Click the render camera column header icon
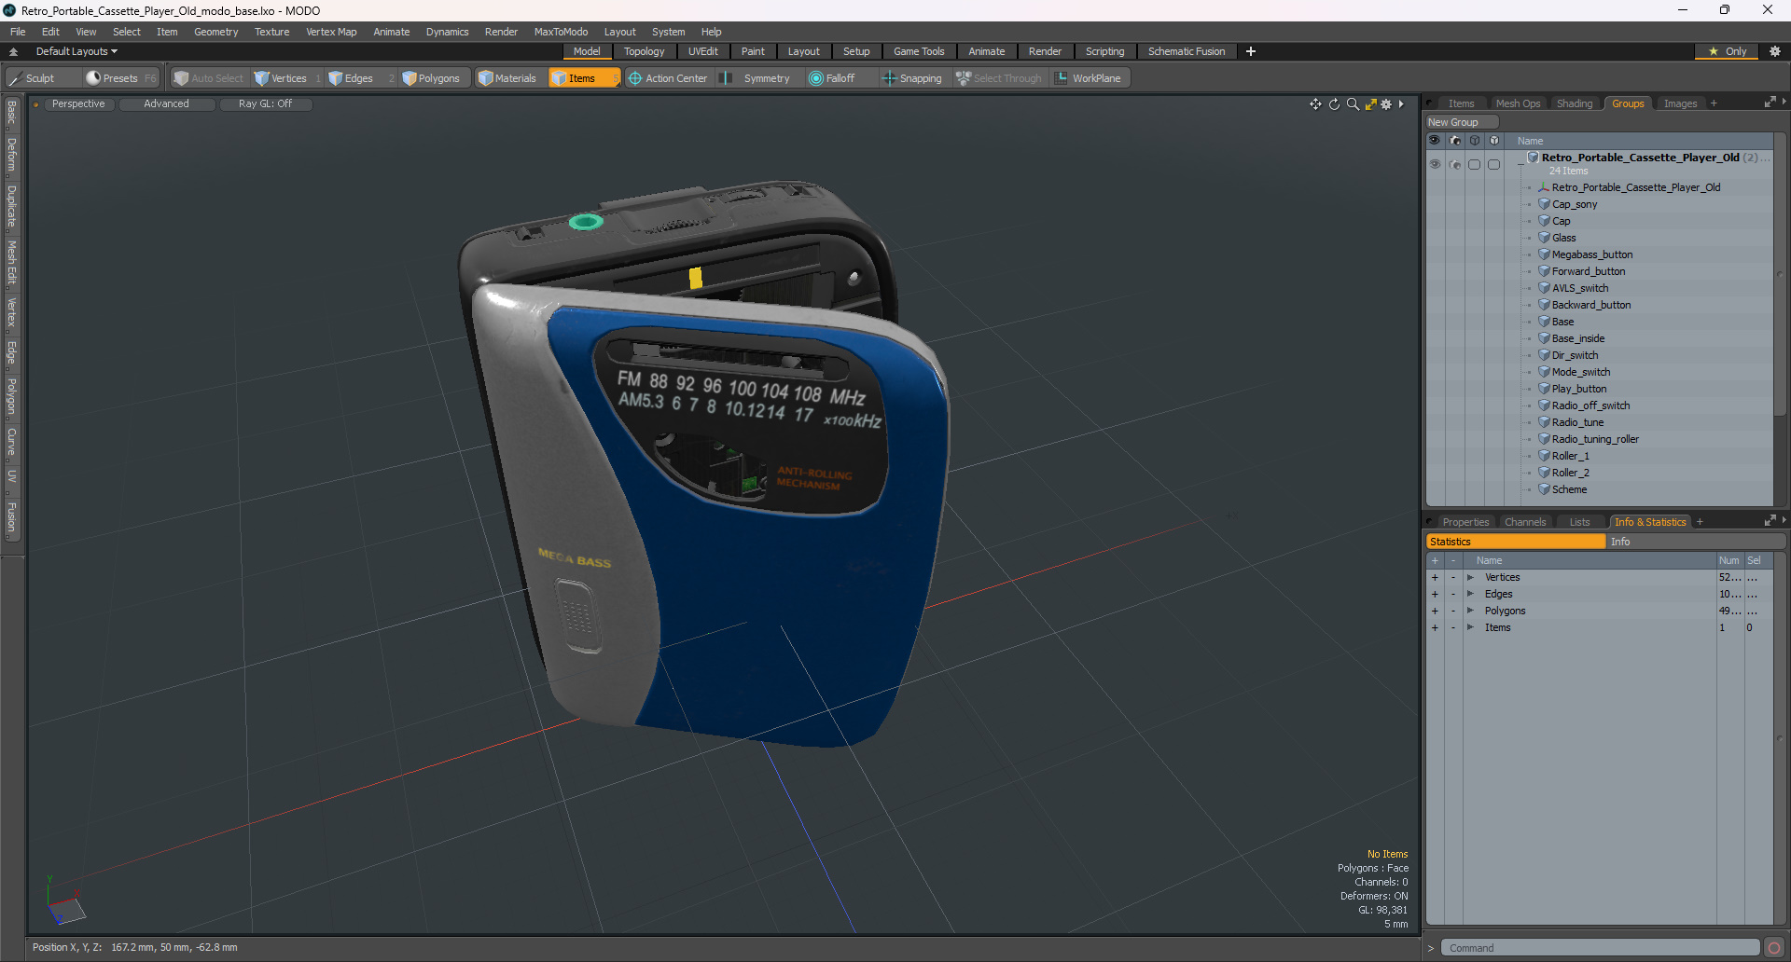The height and width of the screenshot is (962, 1791). pos(1454,141)
